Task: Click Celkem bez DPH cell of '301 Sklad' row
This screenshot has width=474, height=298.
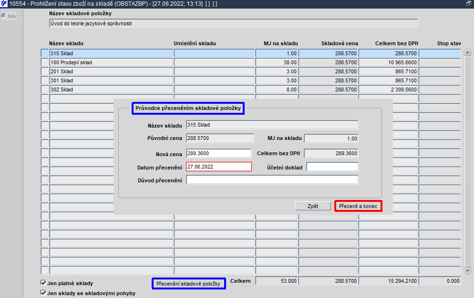Action: click(389, 80)
